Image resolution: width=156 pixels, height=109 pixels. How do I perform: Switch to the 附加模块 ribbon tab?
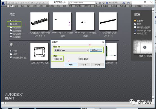coord(78,6)
